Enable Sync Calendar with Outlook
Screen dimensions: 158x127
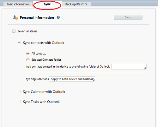coord(19,91)
